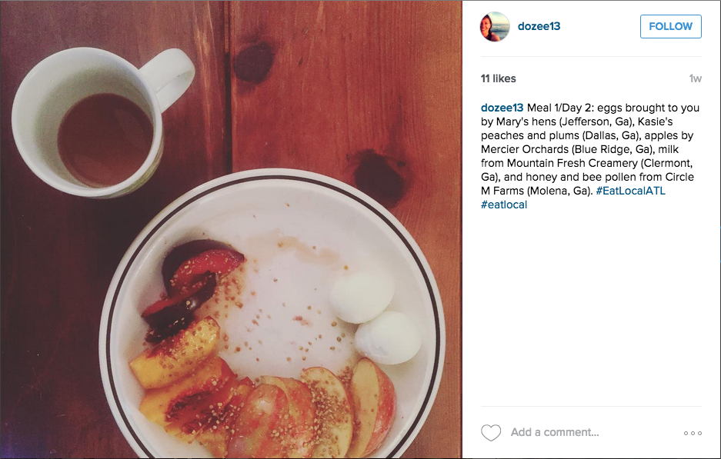
Task: Click dozee13 username in caption
Action: (x=502, y=108)
